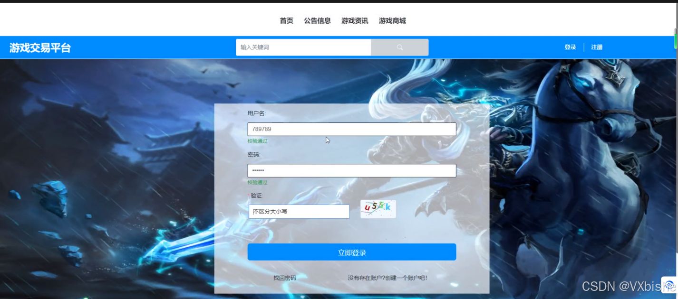Click the 游戏交易平台 site logo text
Screen dimensions: 678x299
click(40, 47)
